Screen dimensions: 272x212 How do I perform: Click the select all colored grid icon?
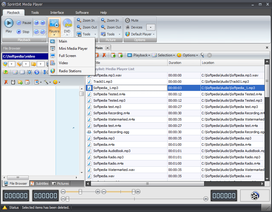click(15, 72)
